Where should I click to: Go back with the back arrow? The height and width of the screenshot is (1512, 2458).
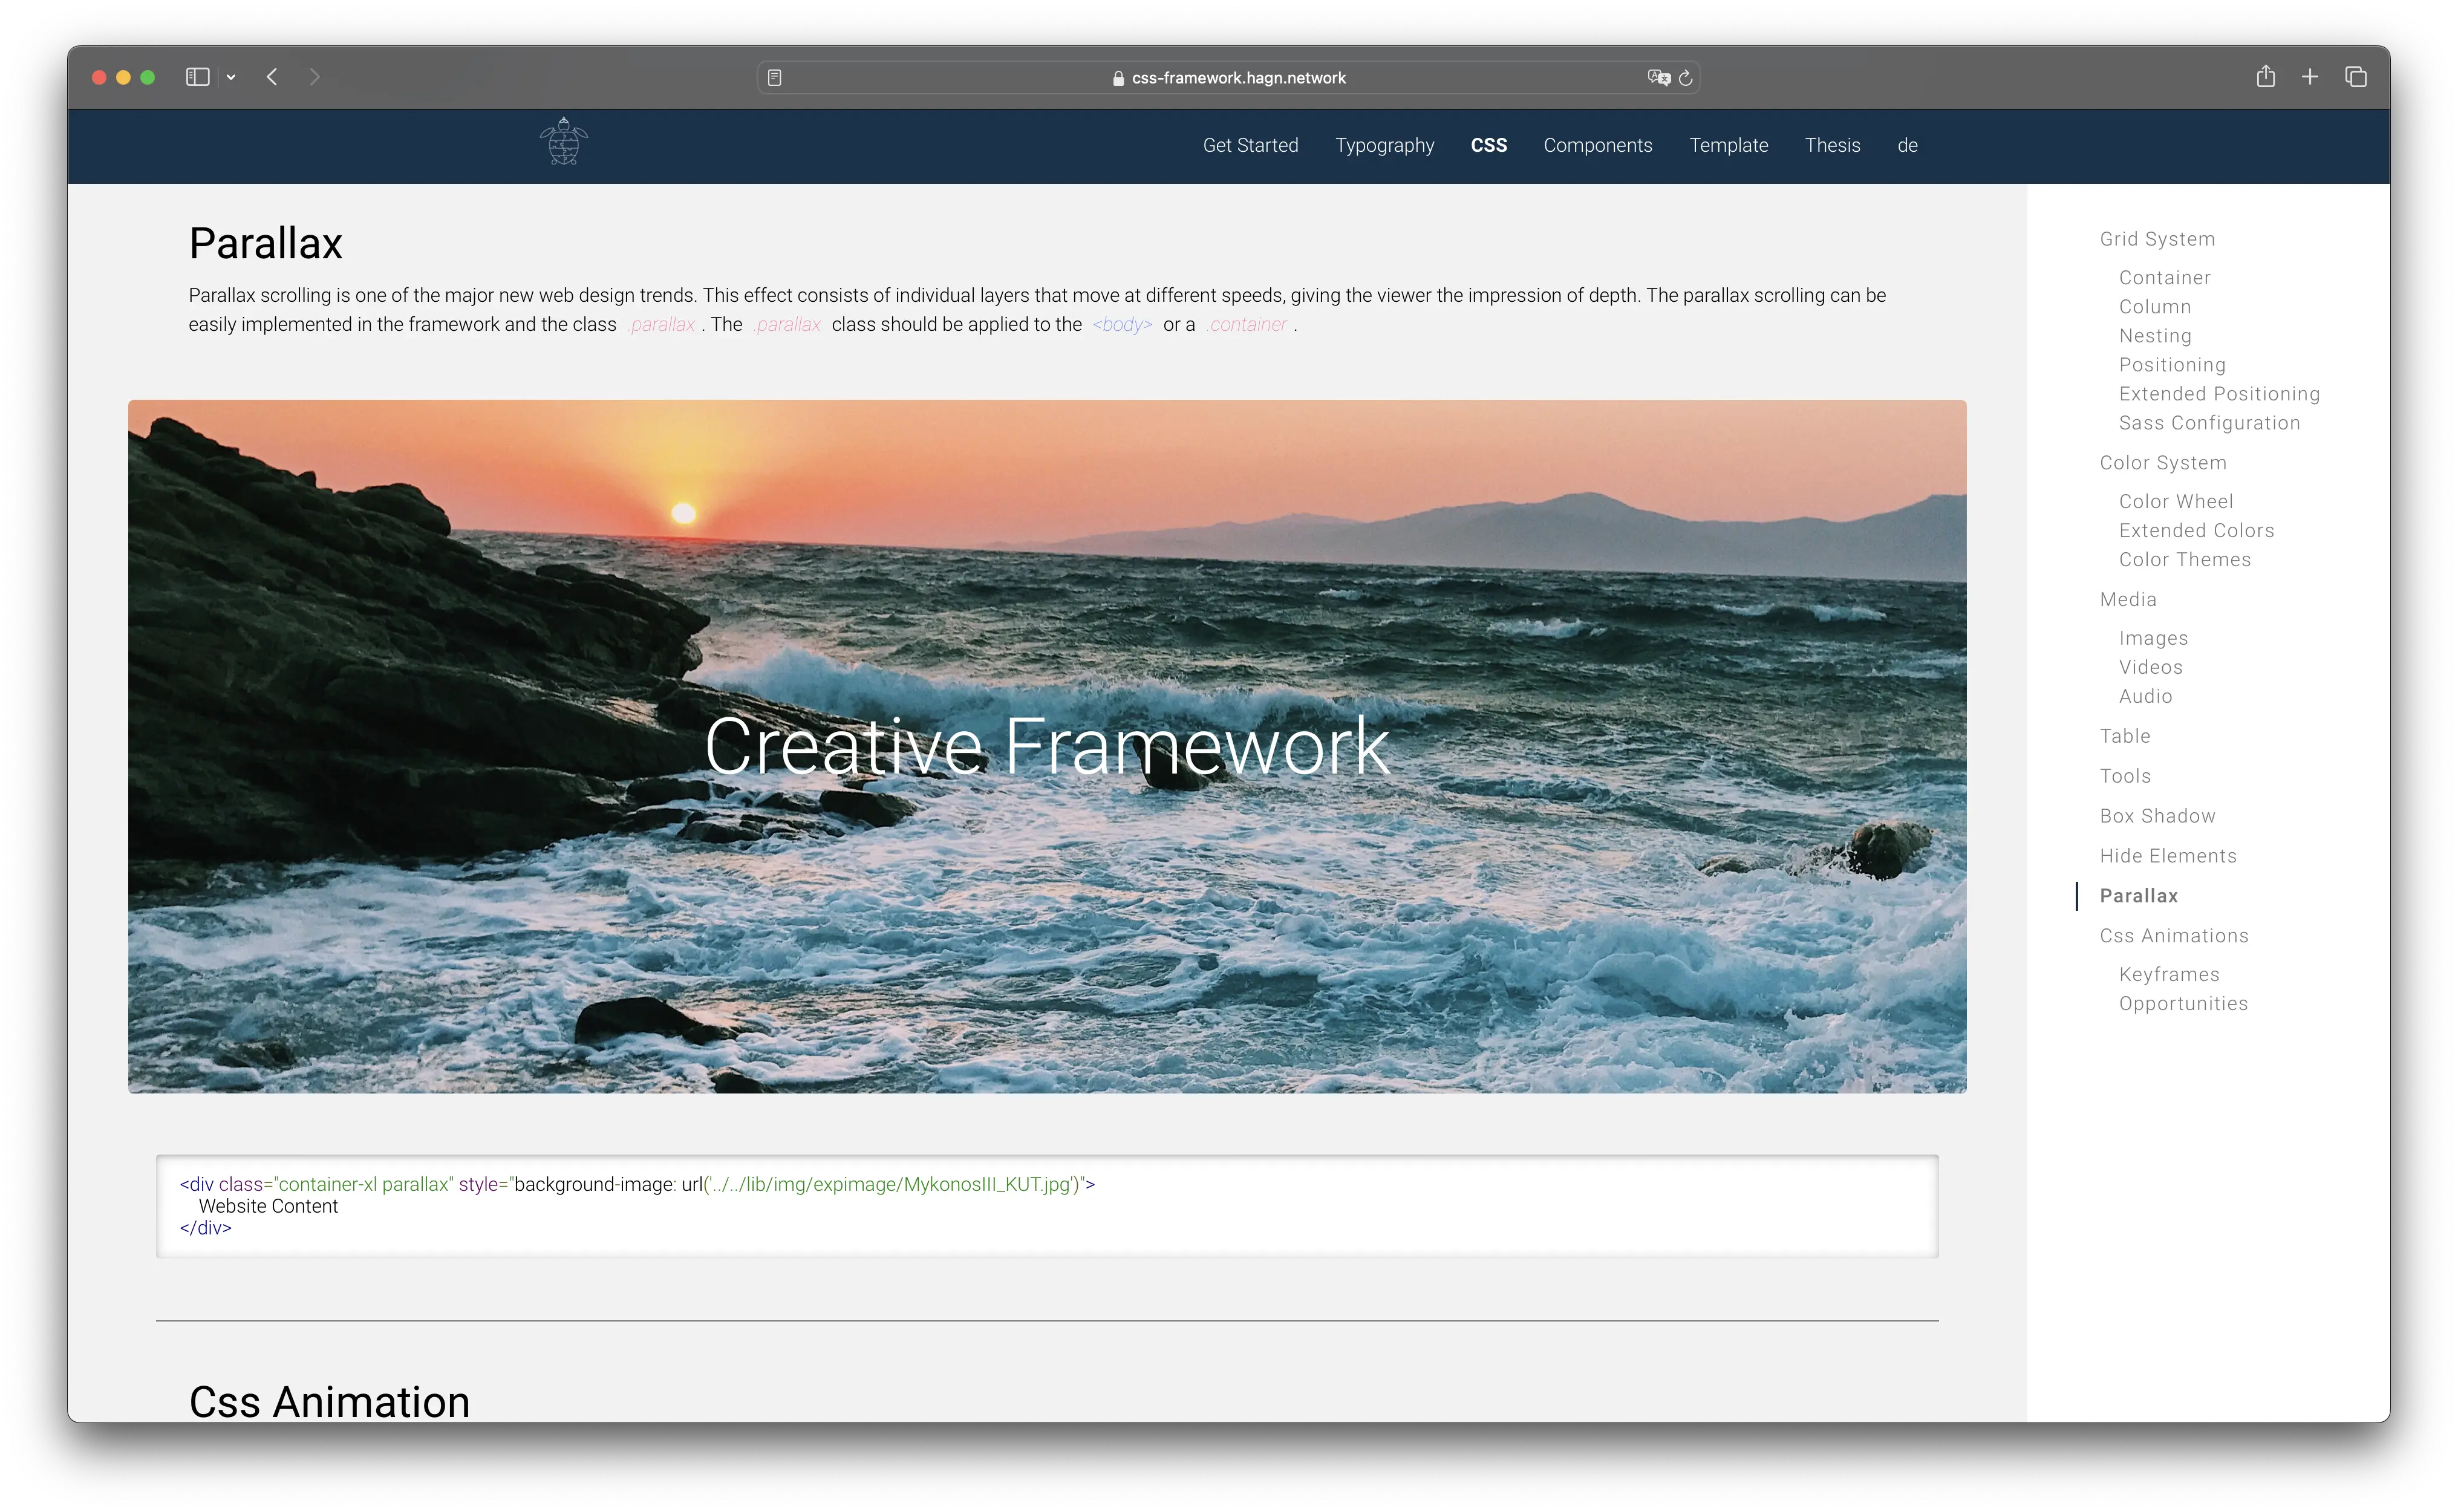point(272,77)
